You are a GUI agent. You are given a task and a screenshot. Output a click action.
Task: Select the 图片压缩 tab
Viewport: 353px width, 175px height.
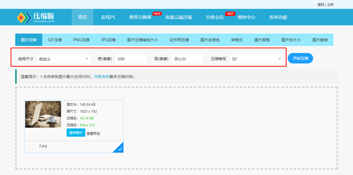coord(29,40)
